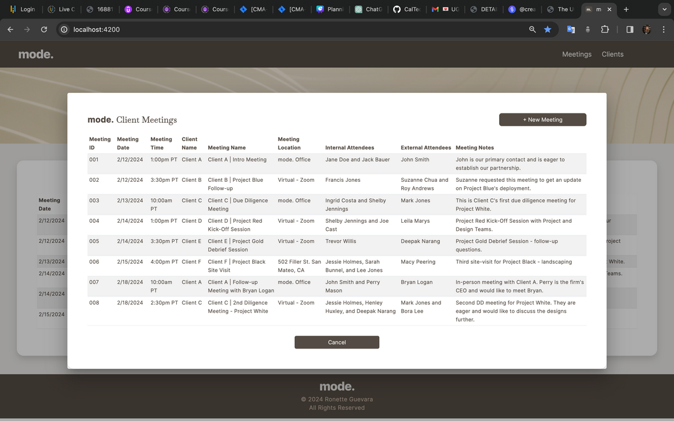The width and height of the screenshot is (674, 421).
Task: Click the mode. logo in header
Action: [36, 54]
